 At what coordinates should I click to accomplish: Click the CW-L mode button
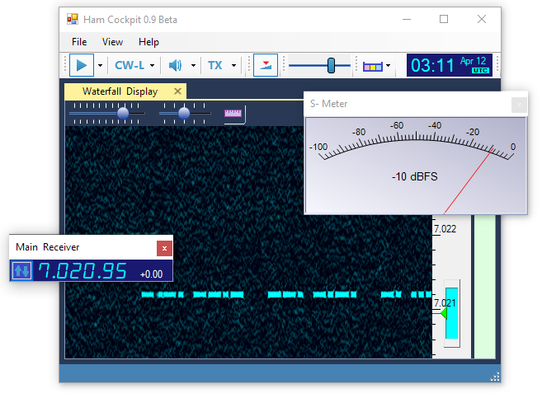(x=130, y=65)
